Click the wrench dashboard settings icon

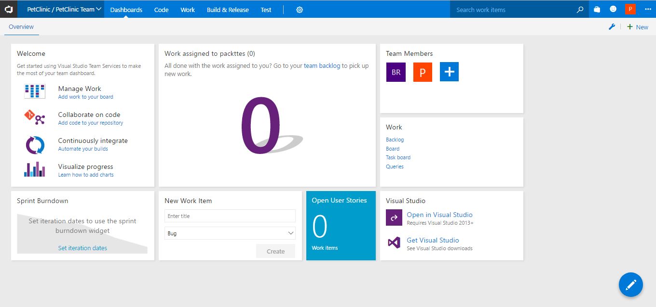coord(612,27)
